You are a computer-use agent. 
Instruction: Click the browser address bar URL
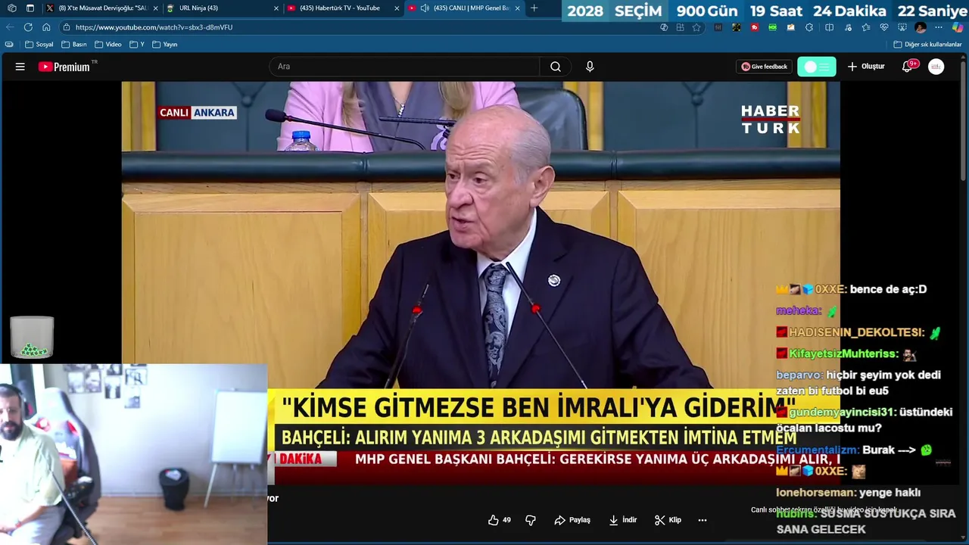point(154,27)
